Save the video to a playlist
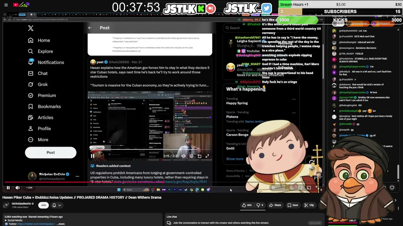The height and width of the screenshot is (226, 403). coord(292,205)
